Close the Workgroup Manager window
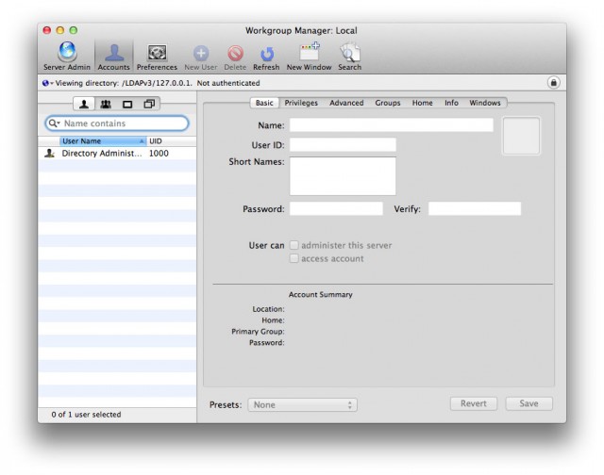 pos(47,30)
